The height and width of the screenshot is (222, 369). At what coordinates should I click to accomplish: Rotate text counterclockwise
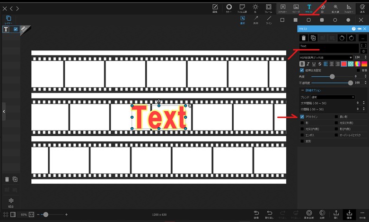point(342,38)
